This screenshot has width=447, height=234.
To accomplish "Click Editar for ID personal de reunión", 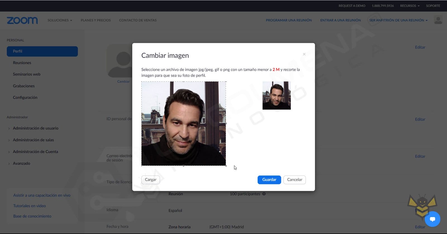I will pos(420,120).
